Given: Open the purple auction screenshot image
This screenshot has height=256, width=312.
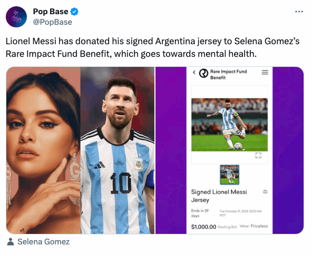Looking at the screenshot, I should (x=229, y=150).
